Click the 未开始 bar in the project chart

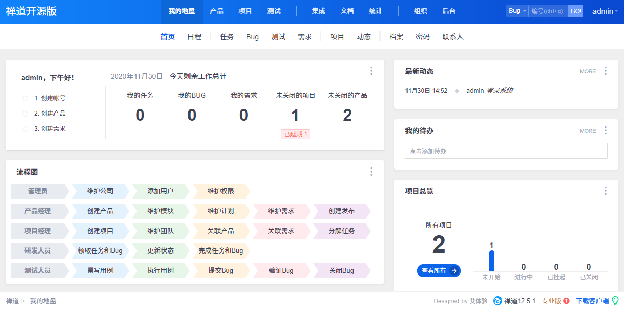click(492, 261)
